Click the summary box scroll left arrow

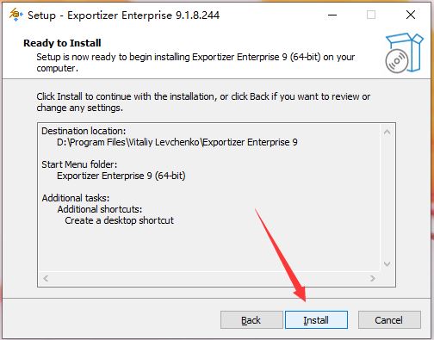point(46,278)
